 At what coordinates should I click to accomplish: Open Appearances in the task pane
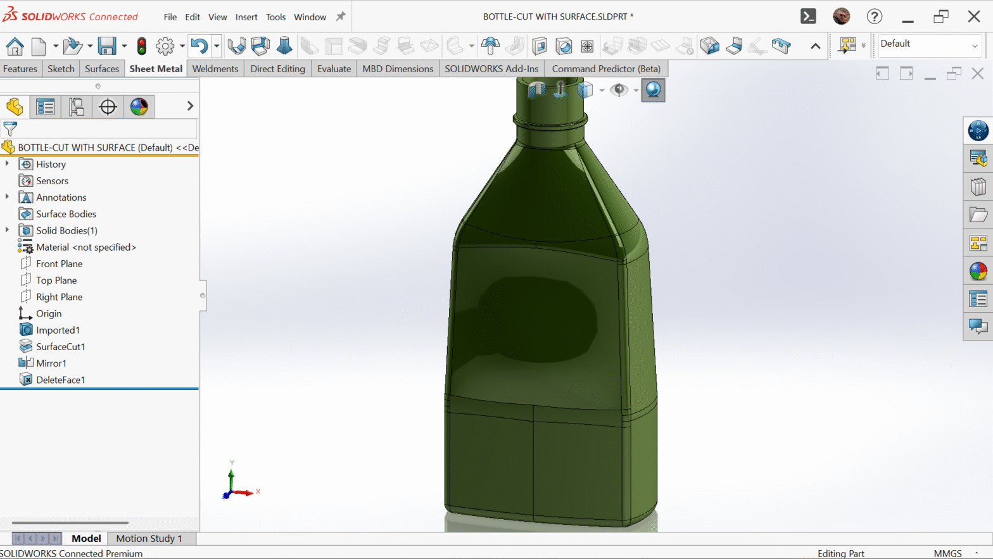978,271
